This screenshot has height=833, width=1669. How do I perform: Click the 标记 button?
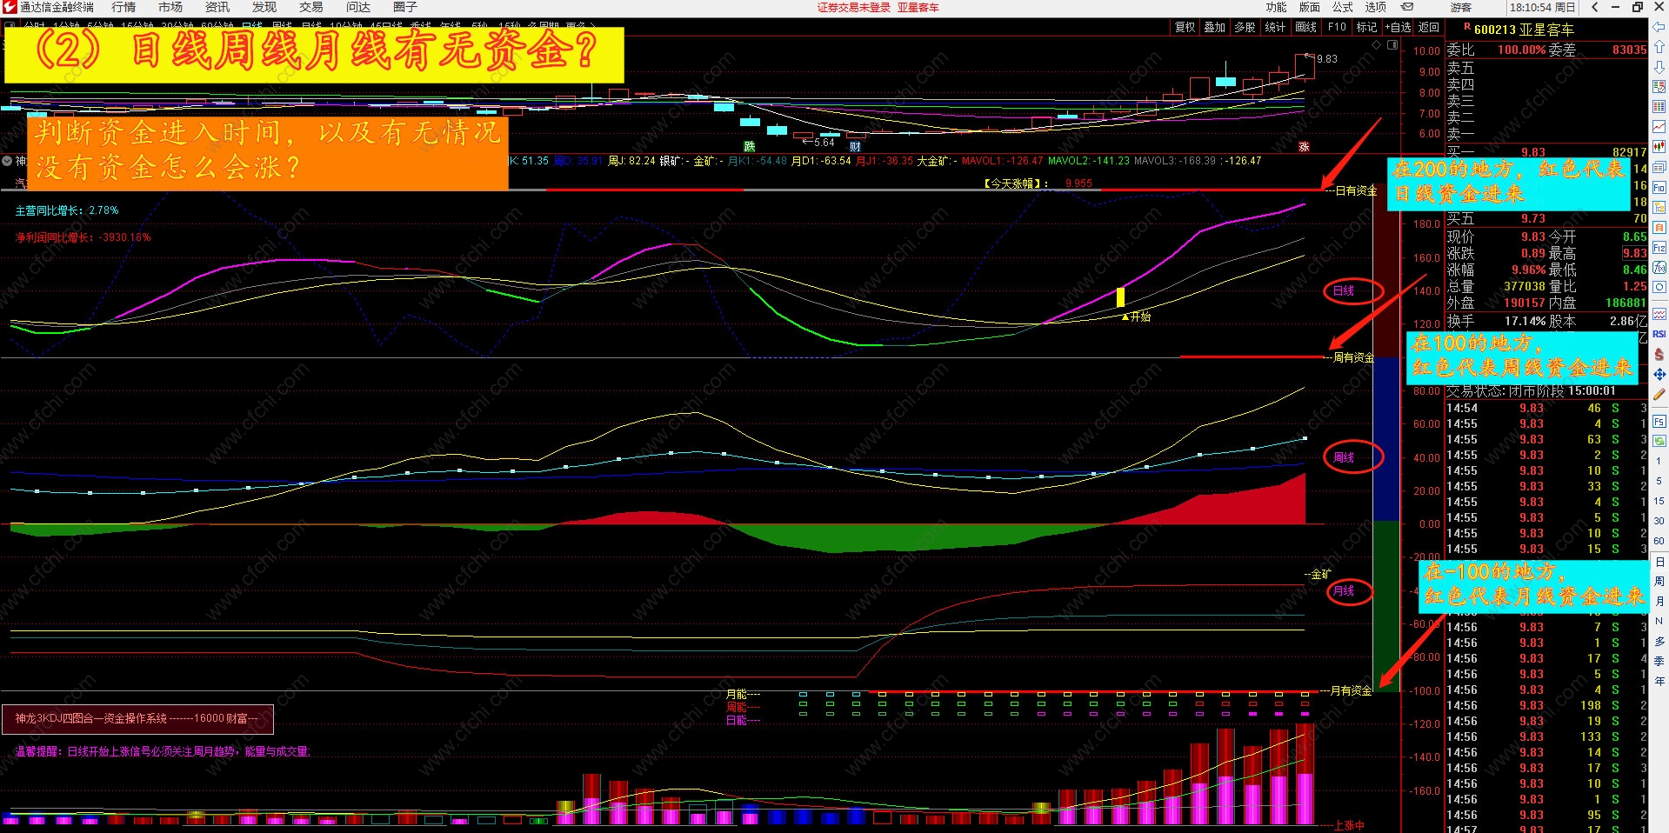pyautogui.click(x=1366, y=27)
